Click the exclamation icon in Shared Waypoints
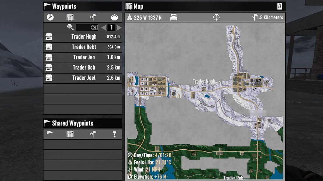Image resolution: width=323 pixels, height=181 pixels. pyautogui.click(x=115, y=134)
